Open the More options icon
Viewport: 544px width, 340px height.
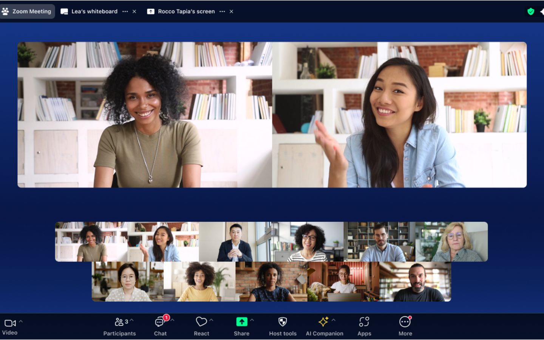pos(405,322)
